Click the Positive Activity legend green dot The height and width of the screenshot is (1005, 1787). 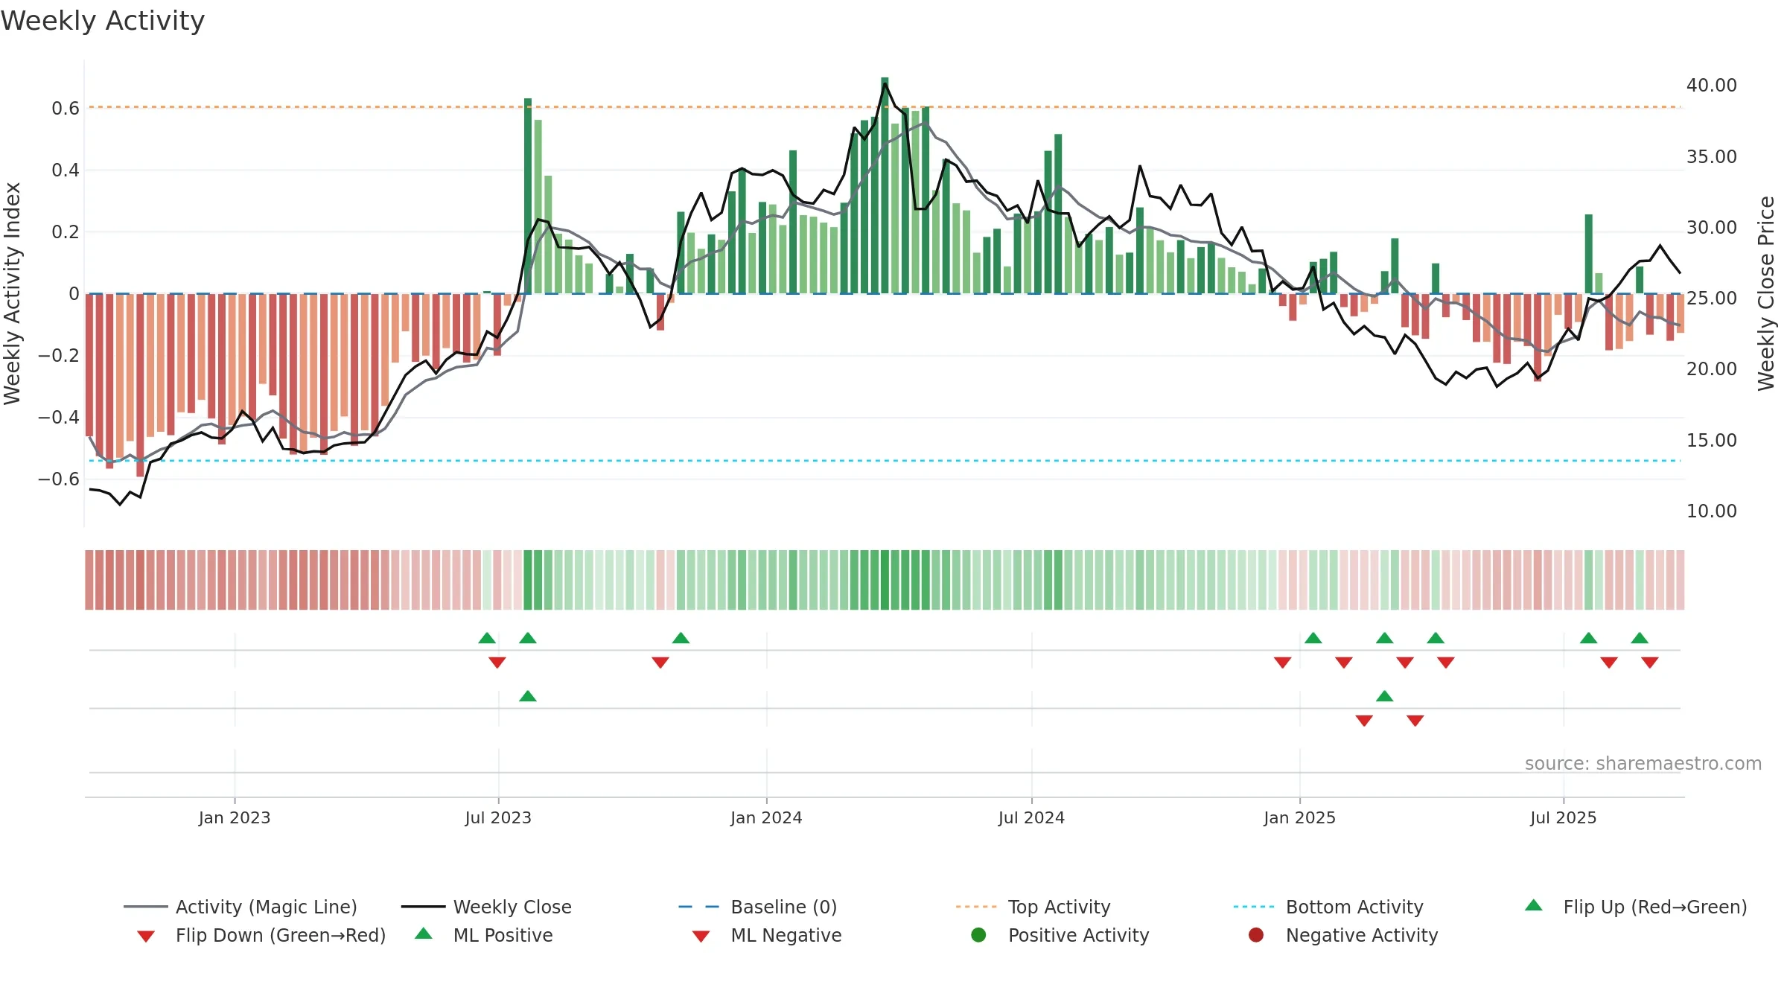(x=978, y=934)
